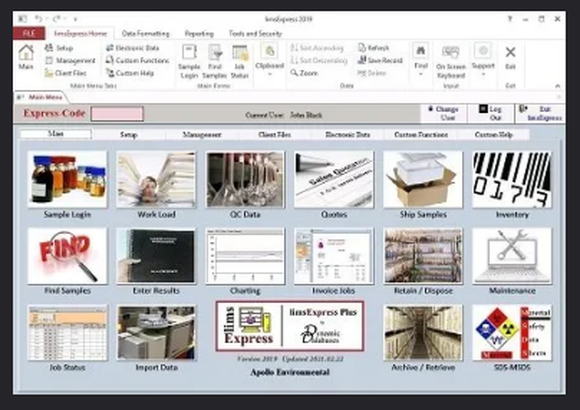Click the Client Files ribbon icon

tap(49, 73)
